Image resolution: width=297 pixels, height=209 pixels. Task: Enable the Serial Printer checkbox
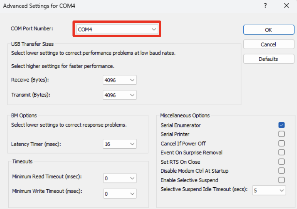(x=282, y=134)
